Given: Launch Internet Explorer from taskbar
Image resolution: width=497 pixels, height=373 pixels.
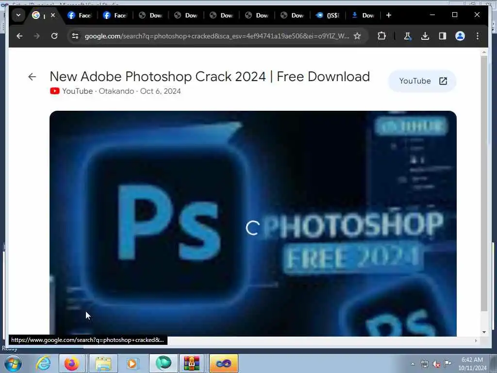Looking at the screenshot, I should (x=43, y=363).
